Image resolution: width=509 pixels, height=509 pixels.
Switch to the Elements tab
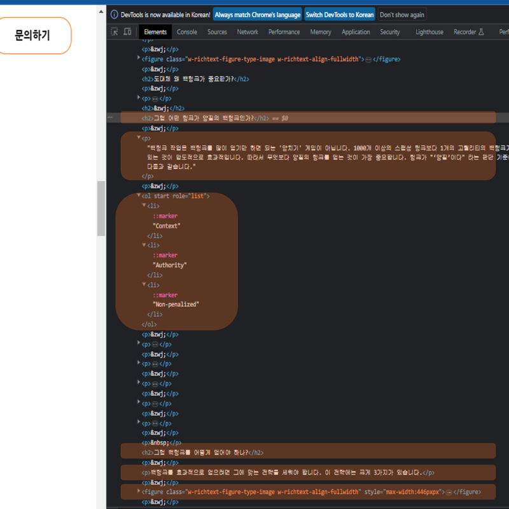click(155, 32)
